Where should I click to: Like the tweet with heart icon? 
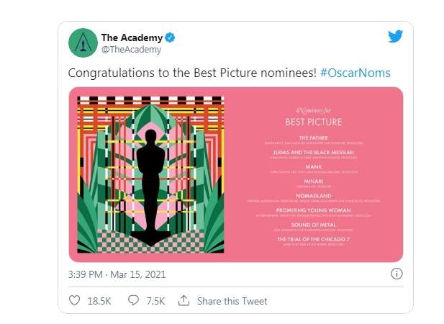(73, 300)
